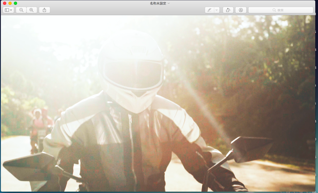Rotate the image left
This screenshot has height=193, width=318.
[x=228, y=10]
